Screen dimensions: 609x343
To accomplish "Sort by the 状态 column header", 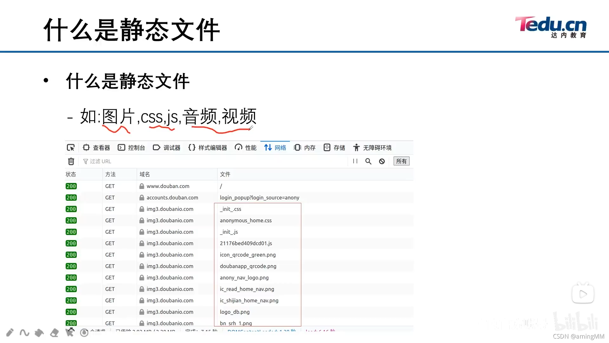I will pos(71,174).
